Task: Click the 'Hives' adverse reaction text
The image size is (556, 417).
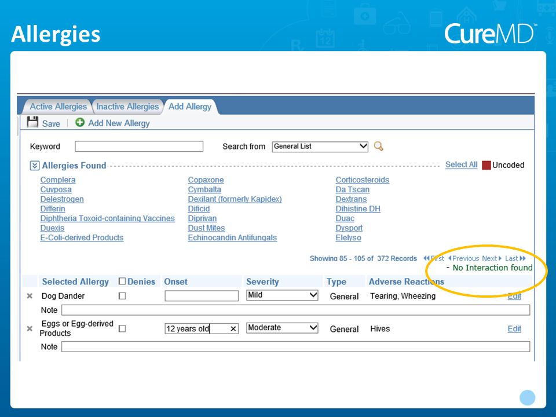Action: point(380,329)
